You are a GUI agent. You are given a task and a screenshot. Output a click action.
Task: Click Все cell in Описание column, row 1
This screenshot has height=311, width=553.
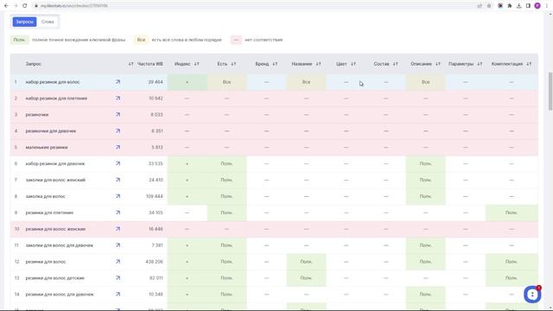coord(426,82)
